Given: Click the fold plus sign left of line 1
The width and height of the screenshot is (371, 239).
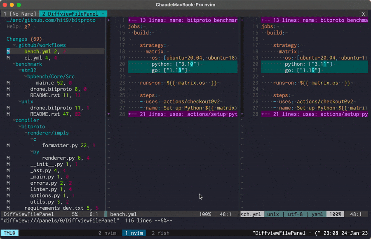Looking at the screenshot, I should click(x=109, y=20).
